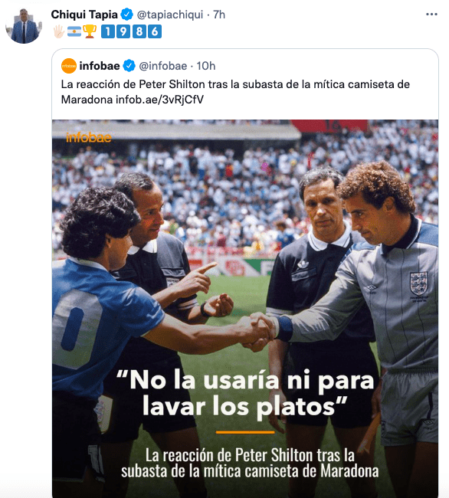Click the Argentina flag emoji
Screen dimensions: 449x498
pos(74,31)
